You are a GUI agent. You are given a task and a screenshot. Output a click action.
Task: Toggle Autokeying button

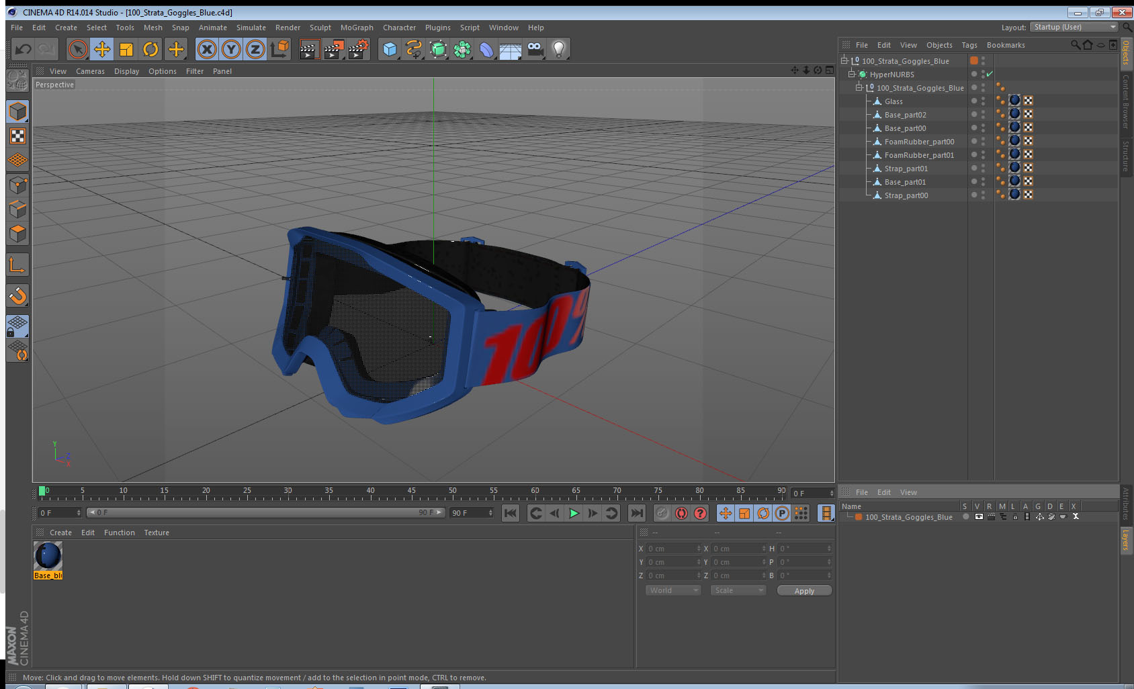tap(681, 513)
